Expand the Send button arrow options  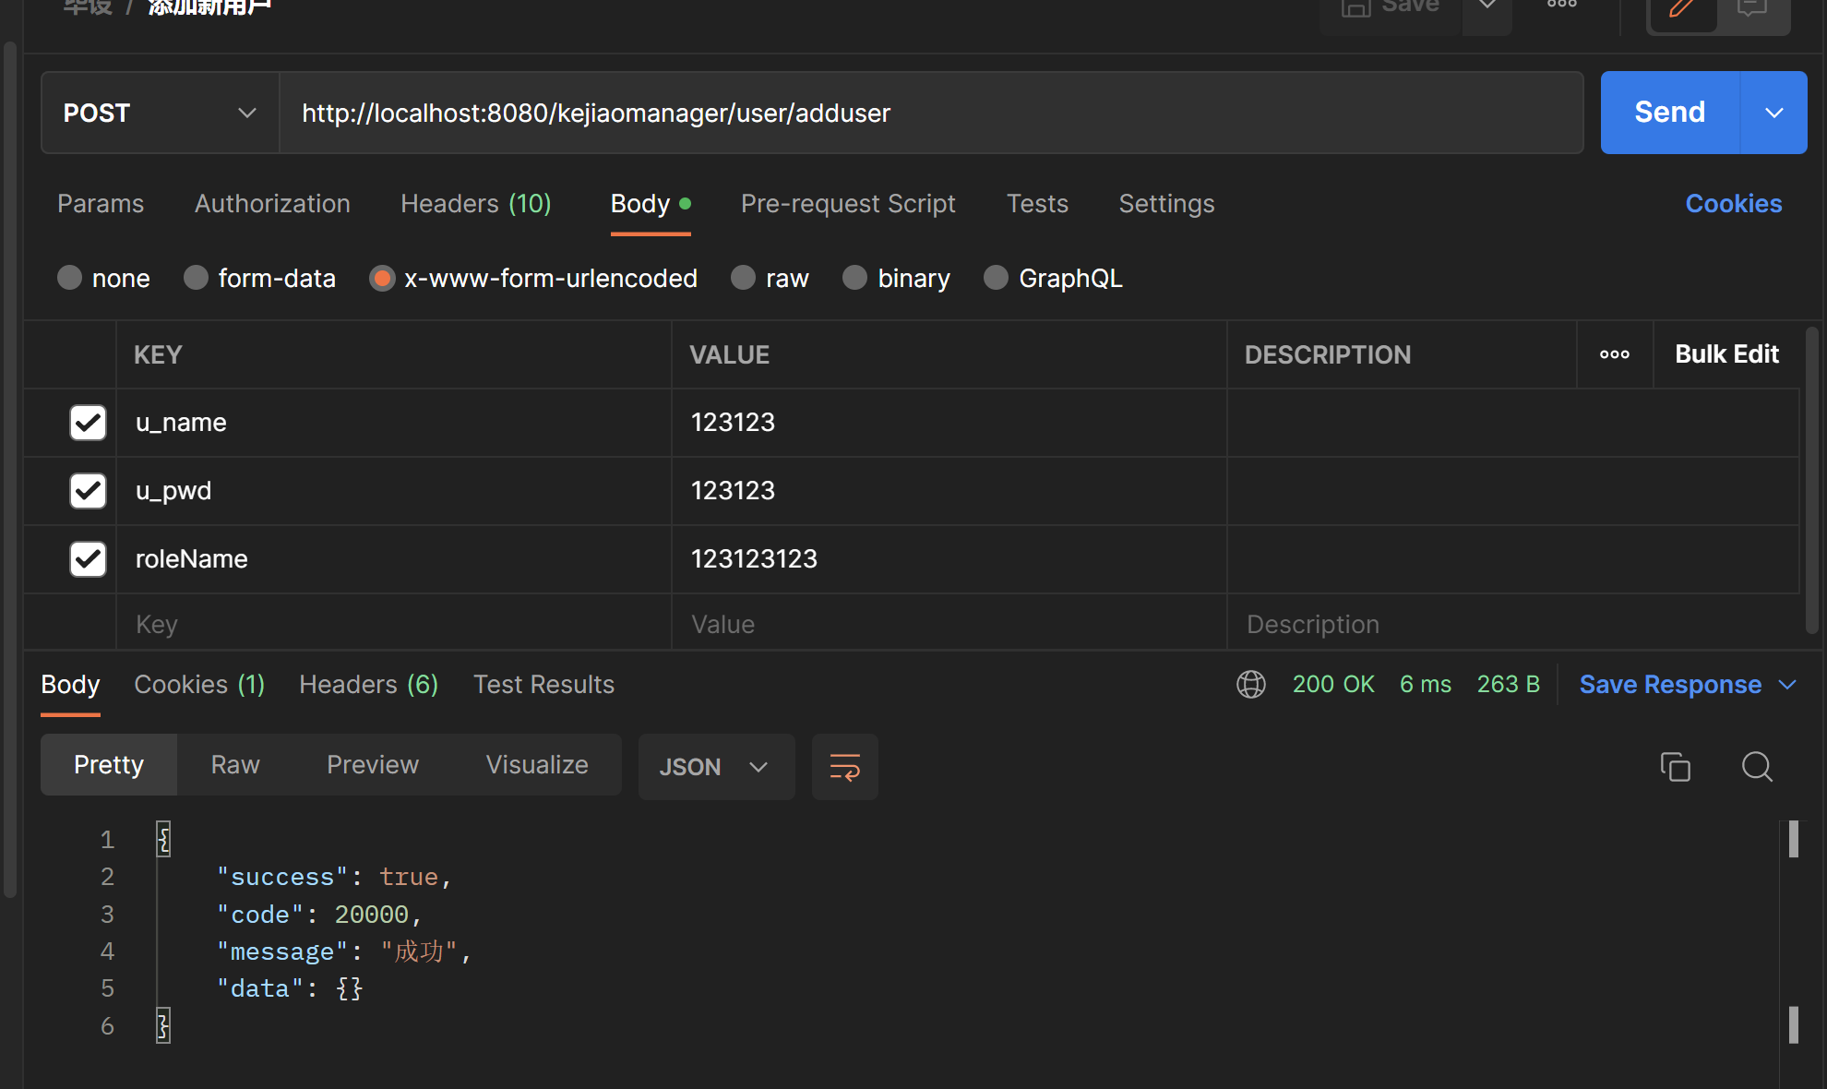(x=1773, y=113)
